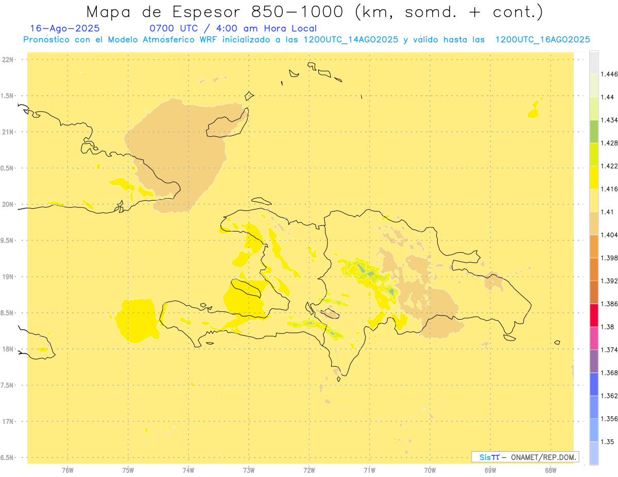Click the latitude label '19N'
The image size is (618, 477).
[x=9, y=277]
